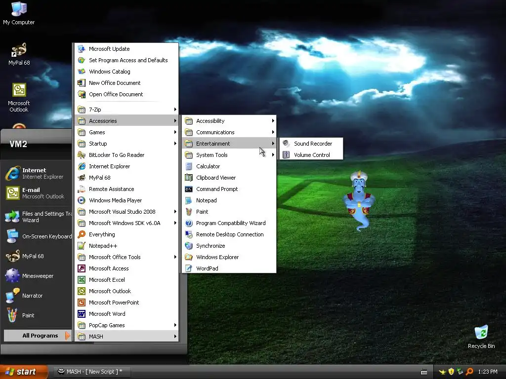This screenshot has width=506, height=379.
Task: Open Set Program Access and Defaults
Action: (x=126, y=60)
